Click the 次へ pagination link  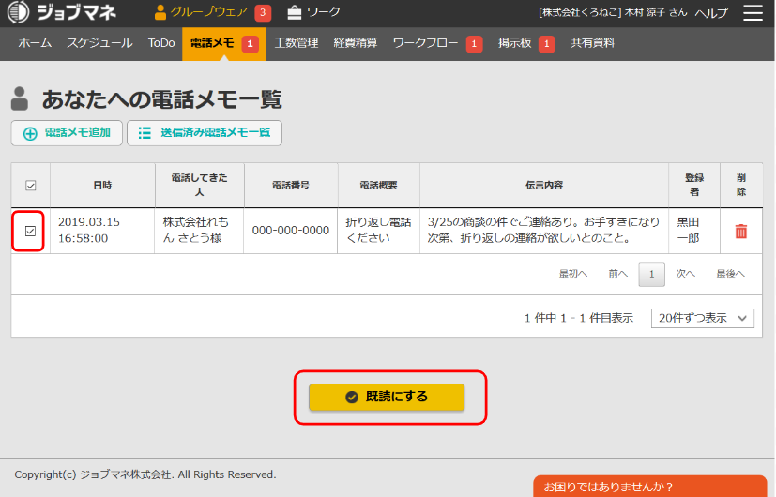685,274
